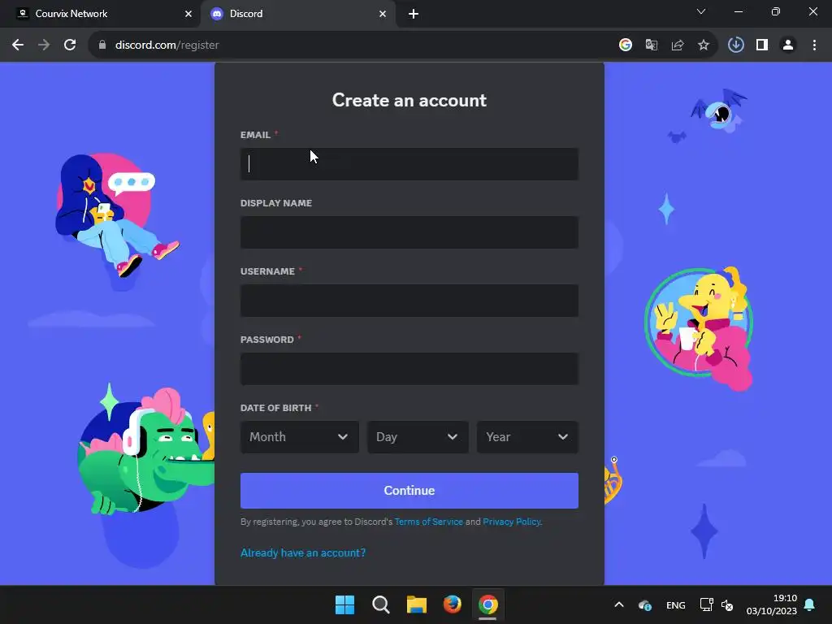Launch Firefox from the taskbar
The height and width of the screenshot is (624, 832).
(x=452, y=604)
